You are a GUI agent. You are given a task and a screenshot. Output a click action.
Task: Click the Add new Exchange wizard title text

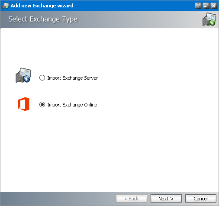(42, 6)
